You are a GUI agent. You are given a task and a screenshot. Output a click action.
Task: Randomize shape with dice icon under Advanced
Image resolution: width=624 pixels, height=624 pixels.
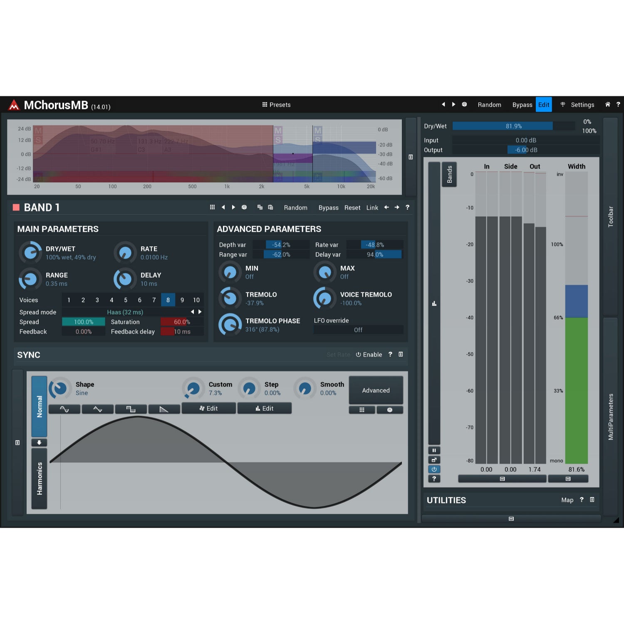[390, 410]
